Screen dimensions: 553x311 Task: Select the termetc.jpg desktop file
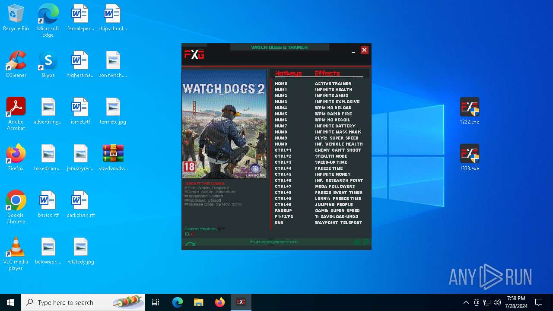113,111
